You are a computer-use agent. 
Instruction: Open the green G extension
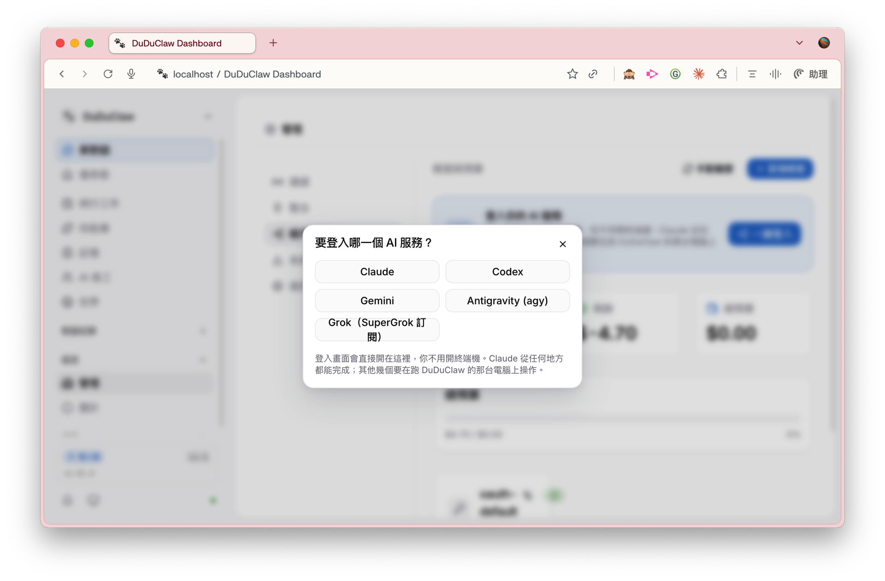pos(675,74)
